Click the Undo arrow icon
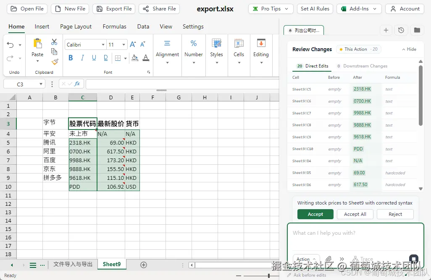 tap(10, 45)
